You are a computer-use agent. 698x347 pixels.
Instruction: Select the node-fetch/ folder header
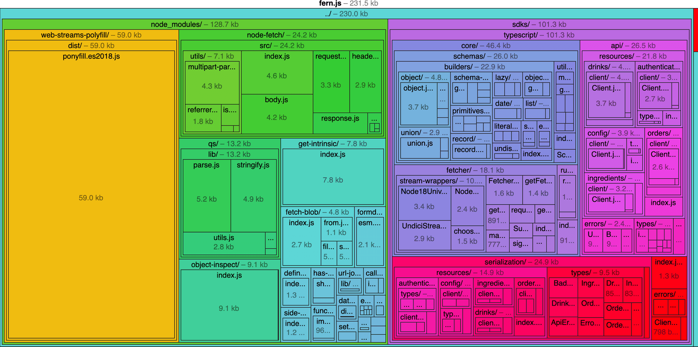click(x=282, y=35)
